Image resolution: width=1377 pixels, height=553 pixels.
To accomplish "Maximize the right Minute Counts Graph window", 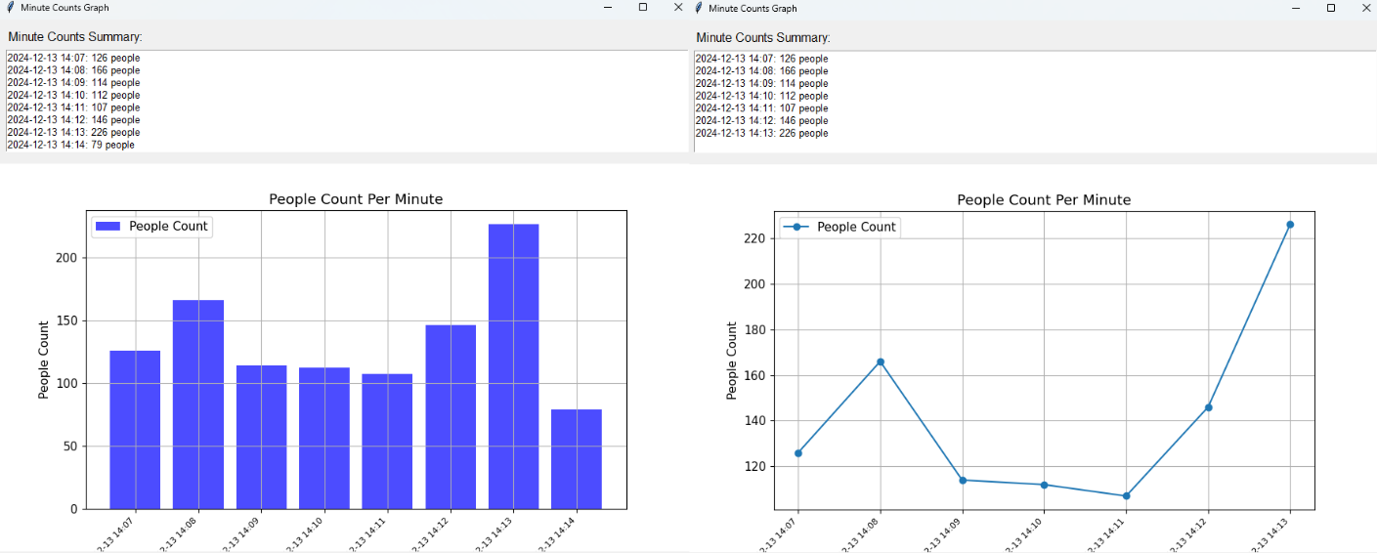I will coord(1331,8).
